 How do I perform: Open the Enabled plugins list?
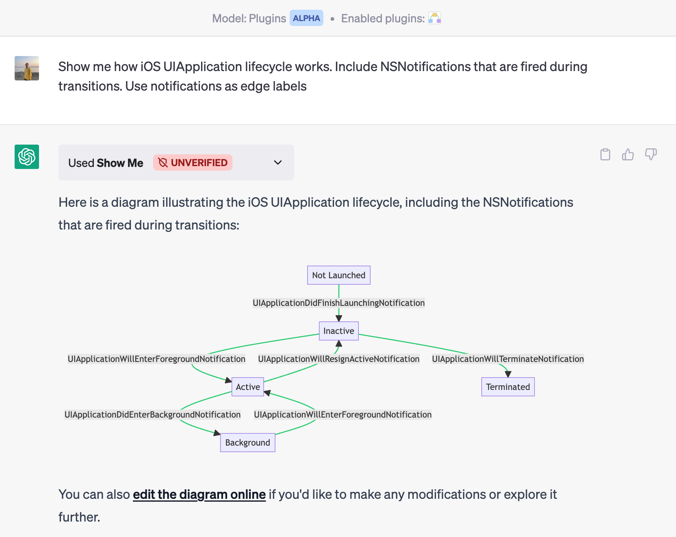pyautogui.click(x=384, y=18)
